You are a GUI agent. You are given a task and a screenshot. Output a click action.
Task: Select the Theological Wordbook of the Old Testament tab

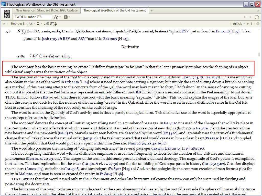[115, 10]
